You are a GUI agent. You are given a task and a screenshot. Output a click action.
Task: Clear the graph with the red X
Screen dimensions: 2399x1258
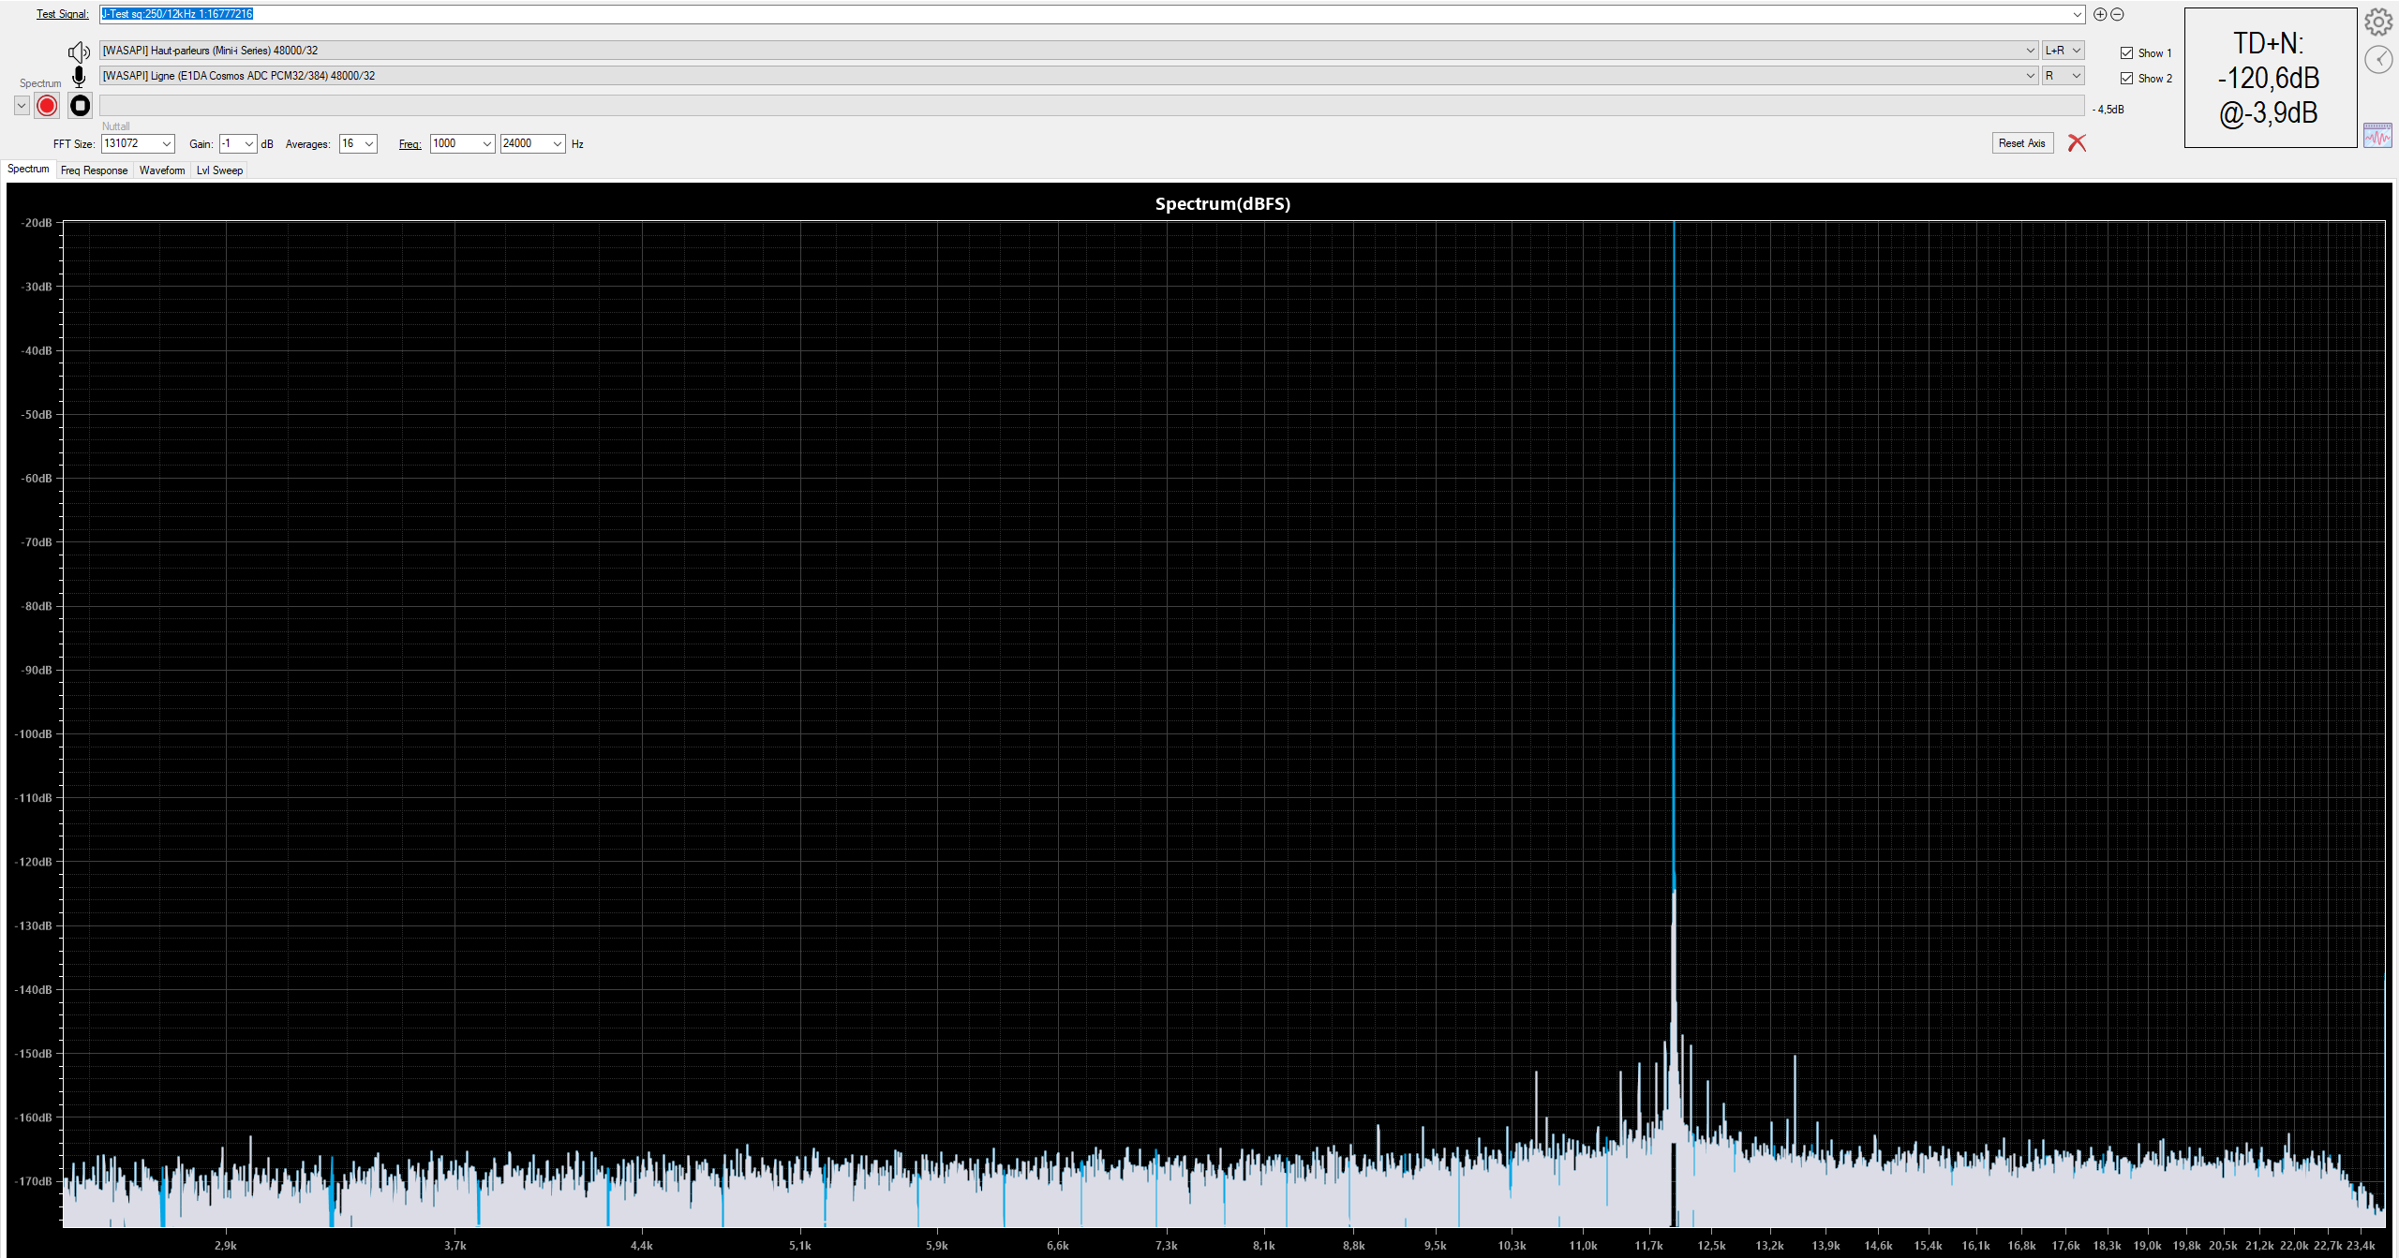pyautogui.click(x=2077, y=142)
